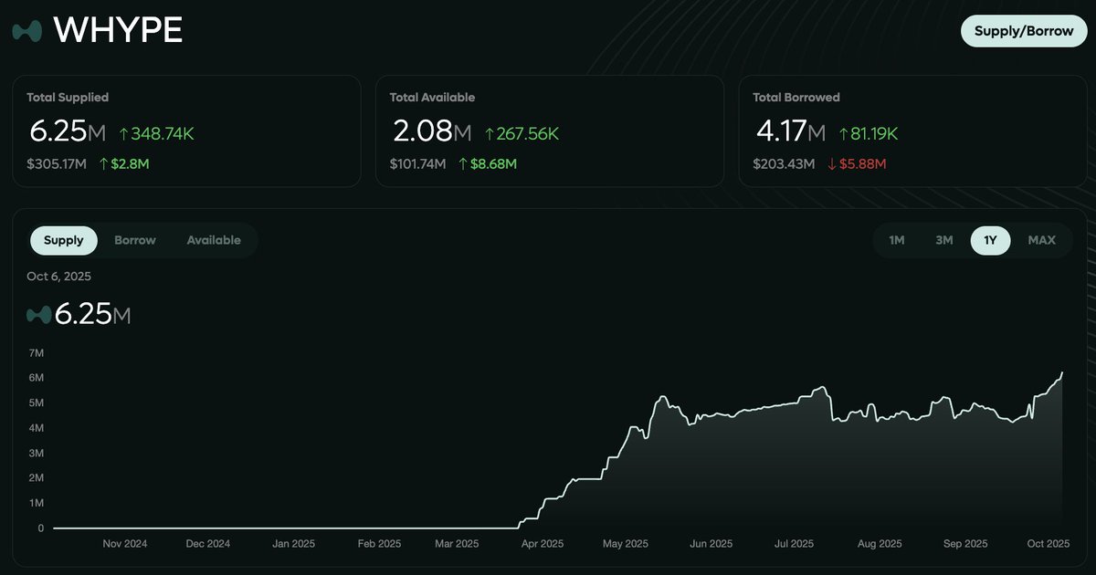Switch to the Borrow chart tab
Image resolution: width=1096 pixels, height=575 pixels.
pos(135,240)
